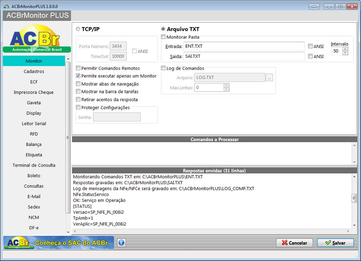Viewport: 361px width, 261px height.
Task: Click the Max.Linhas number field
Action: point(209,87)
